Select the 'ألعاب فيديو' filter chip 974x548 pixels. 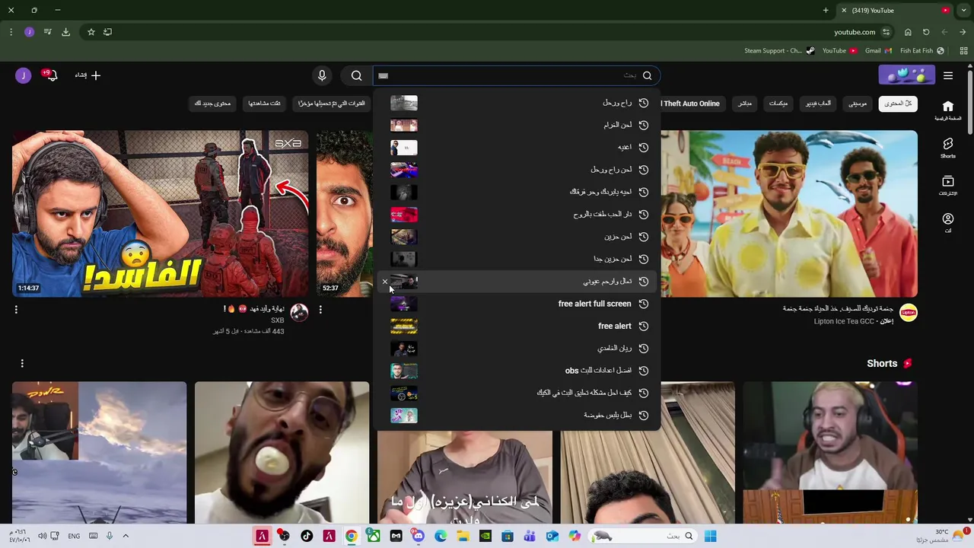click(x=818, y=104)
